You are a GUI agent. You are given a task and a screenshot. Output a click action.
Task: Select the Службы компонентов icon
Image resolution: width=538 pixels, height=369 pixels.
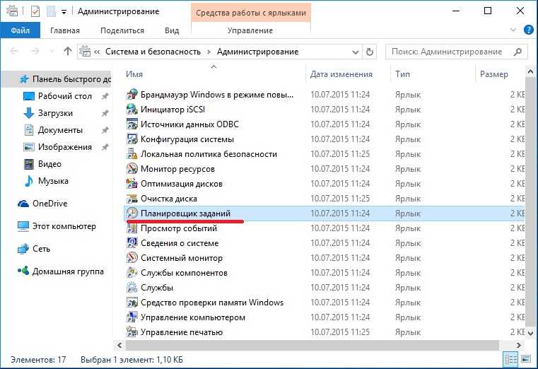(132, 273)
